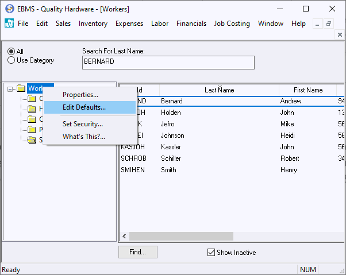Click the first subfolder icon under Workers

(x=32, y=99)
